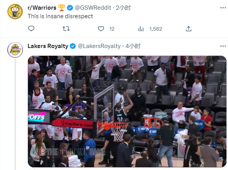
Task: Open the 'This is insane disrespect' tweet text
Action: tap(60, 16)
